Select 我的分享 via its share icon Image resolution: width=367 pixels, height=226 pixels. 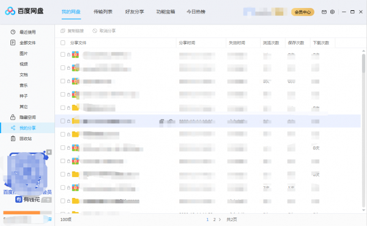[x=13, y=128]
